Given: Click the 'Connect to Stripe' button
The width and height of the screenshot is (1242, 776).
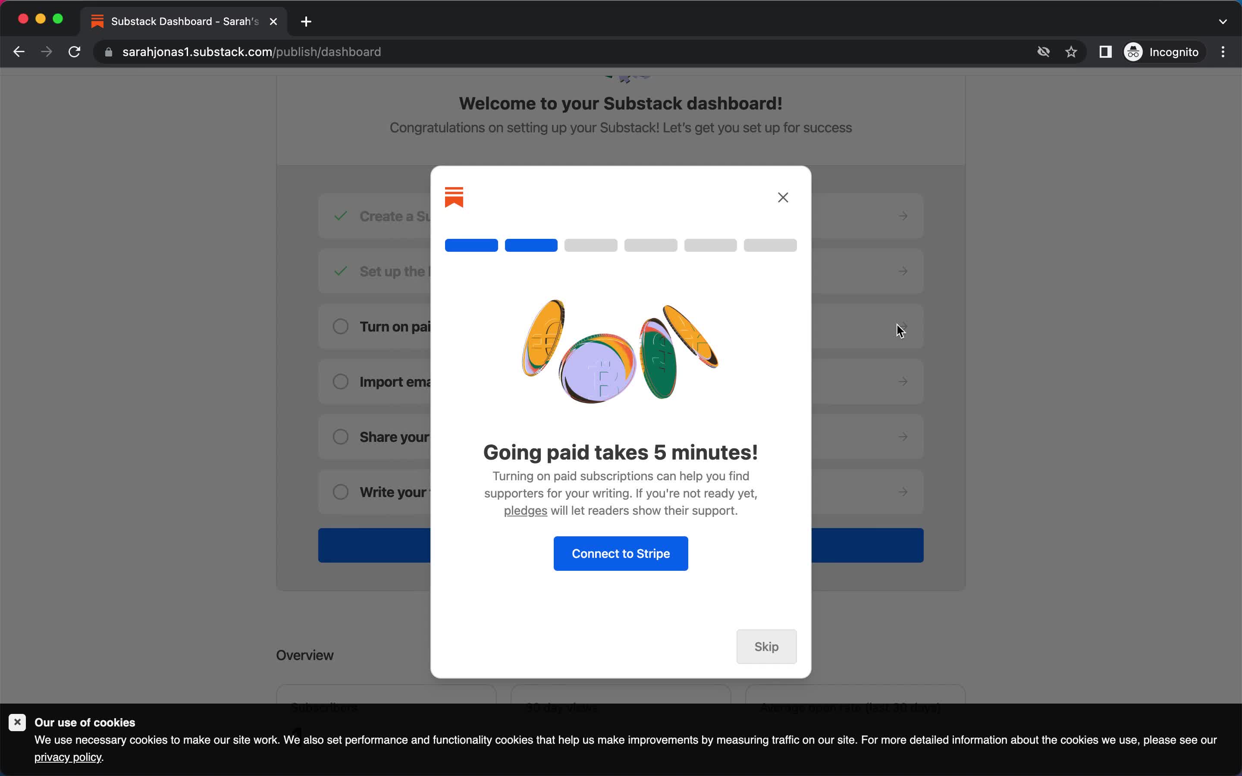Looking at the screenshot, I should click(x=621, y=554).
